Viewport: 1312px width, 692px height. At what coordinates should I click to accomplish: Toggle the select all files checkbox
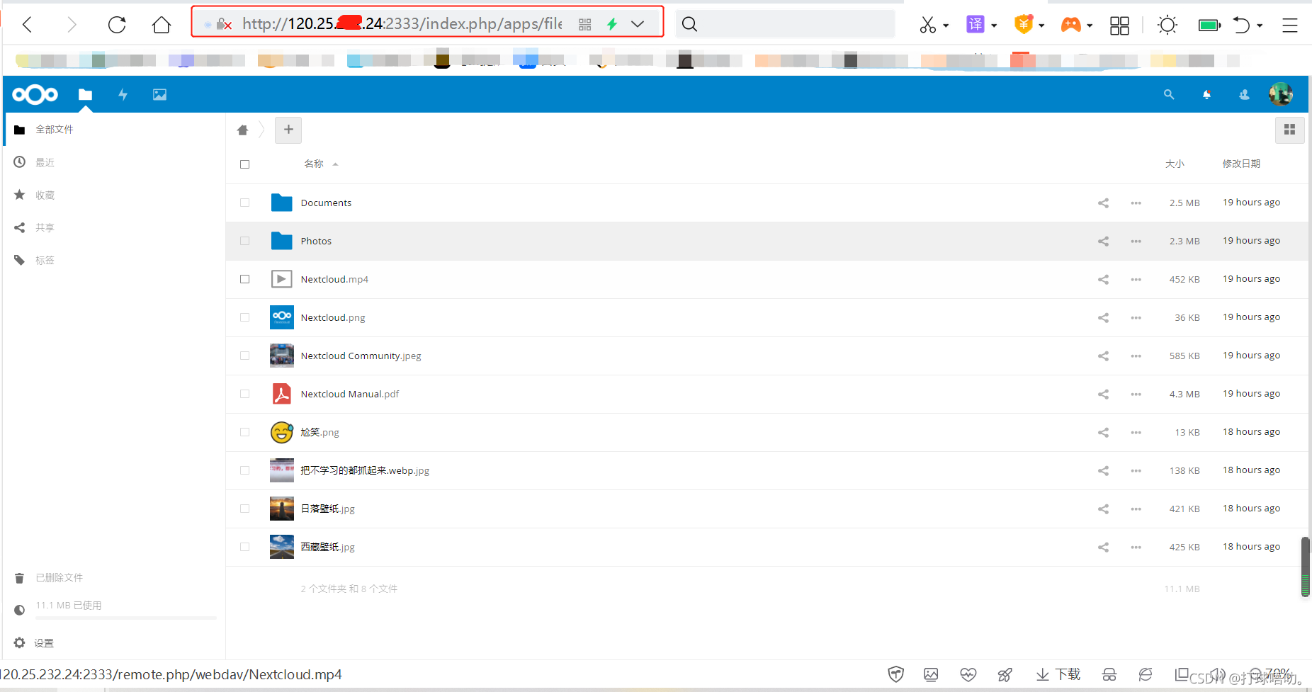tap(245, 164)
